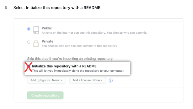Click the bold README label inside the callout
This screenshot has height=109, width=193.
[x=64, y=66]
